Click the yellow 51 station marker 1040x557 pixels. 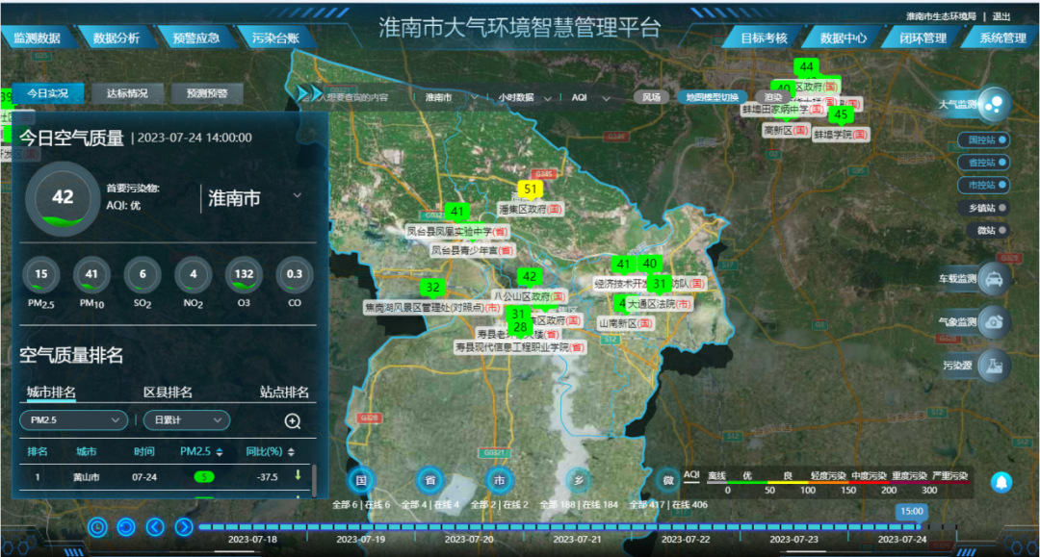[x=530, y=190]
